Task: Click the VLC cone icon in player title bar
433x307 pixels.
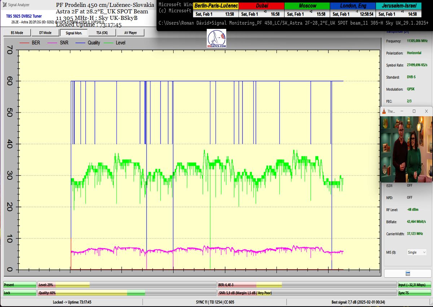Action: point(384,111)
